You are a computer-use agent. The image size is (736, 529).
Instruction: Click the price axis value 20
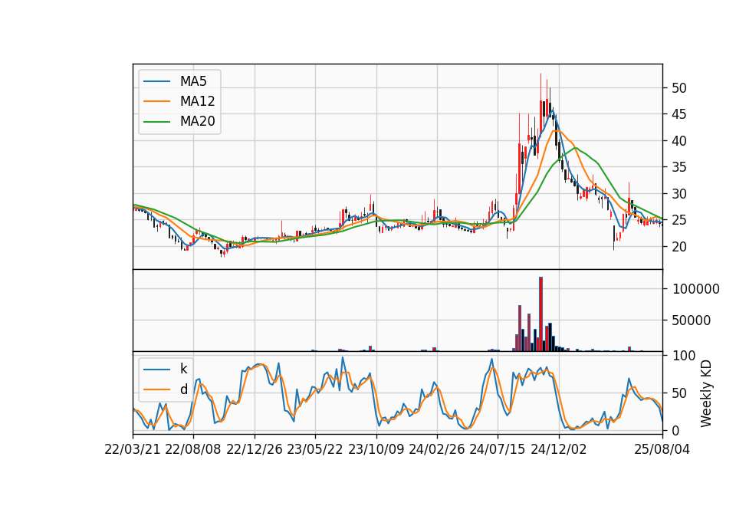(x=679, y=247)
